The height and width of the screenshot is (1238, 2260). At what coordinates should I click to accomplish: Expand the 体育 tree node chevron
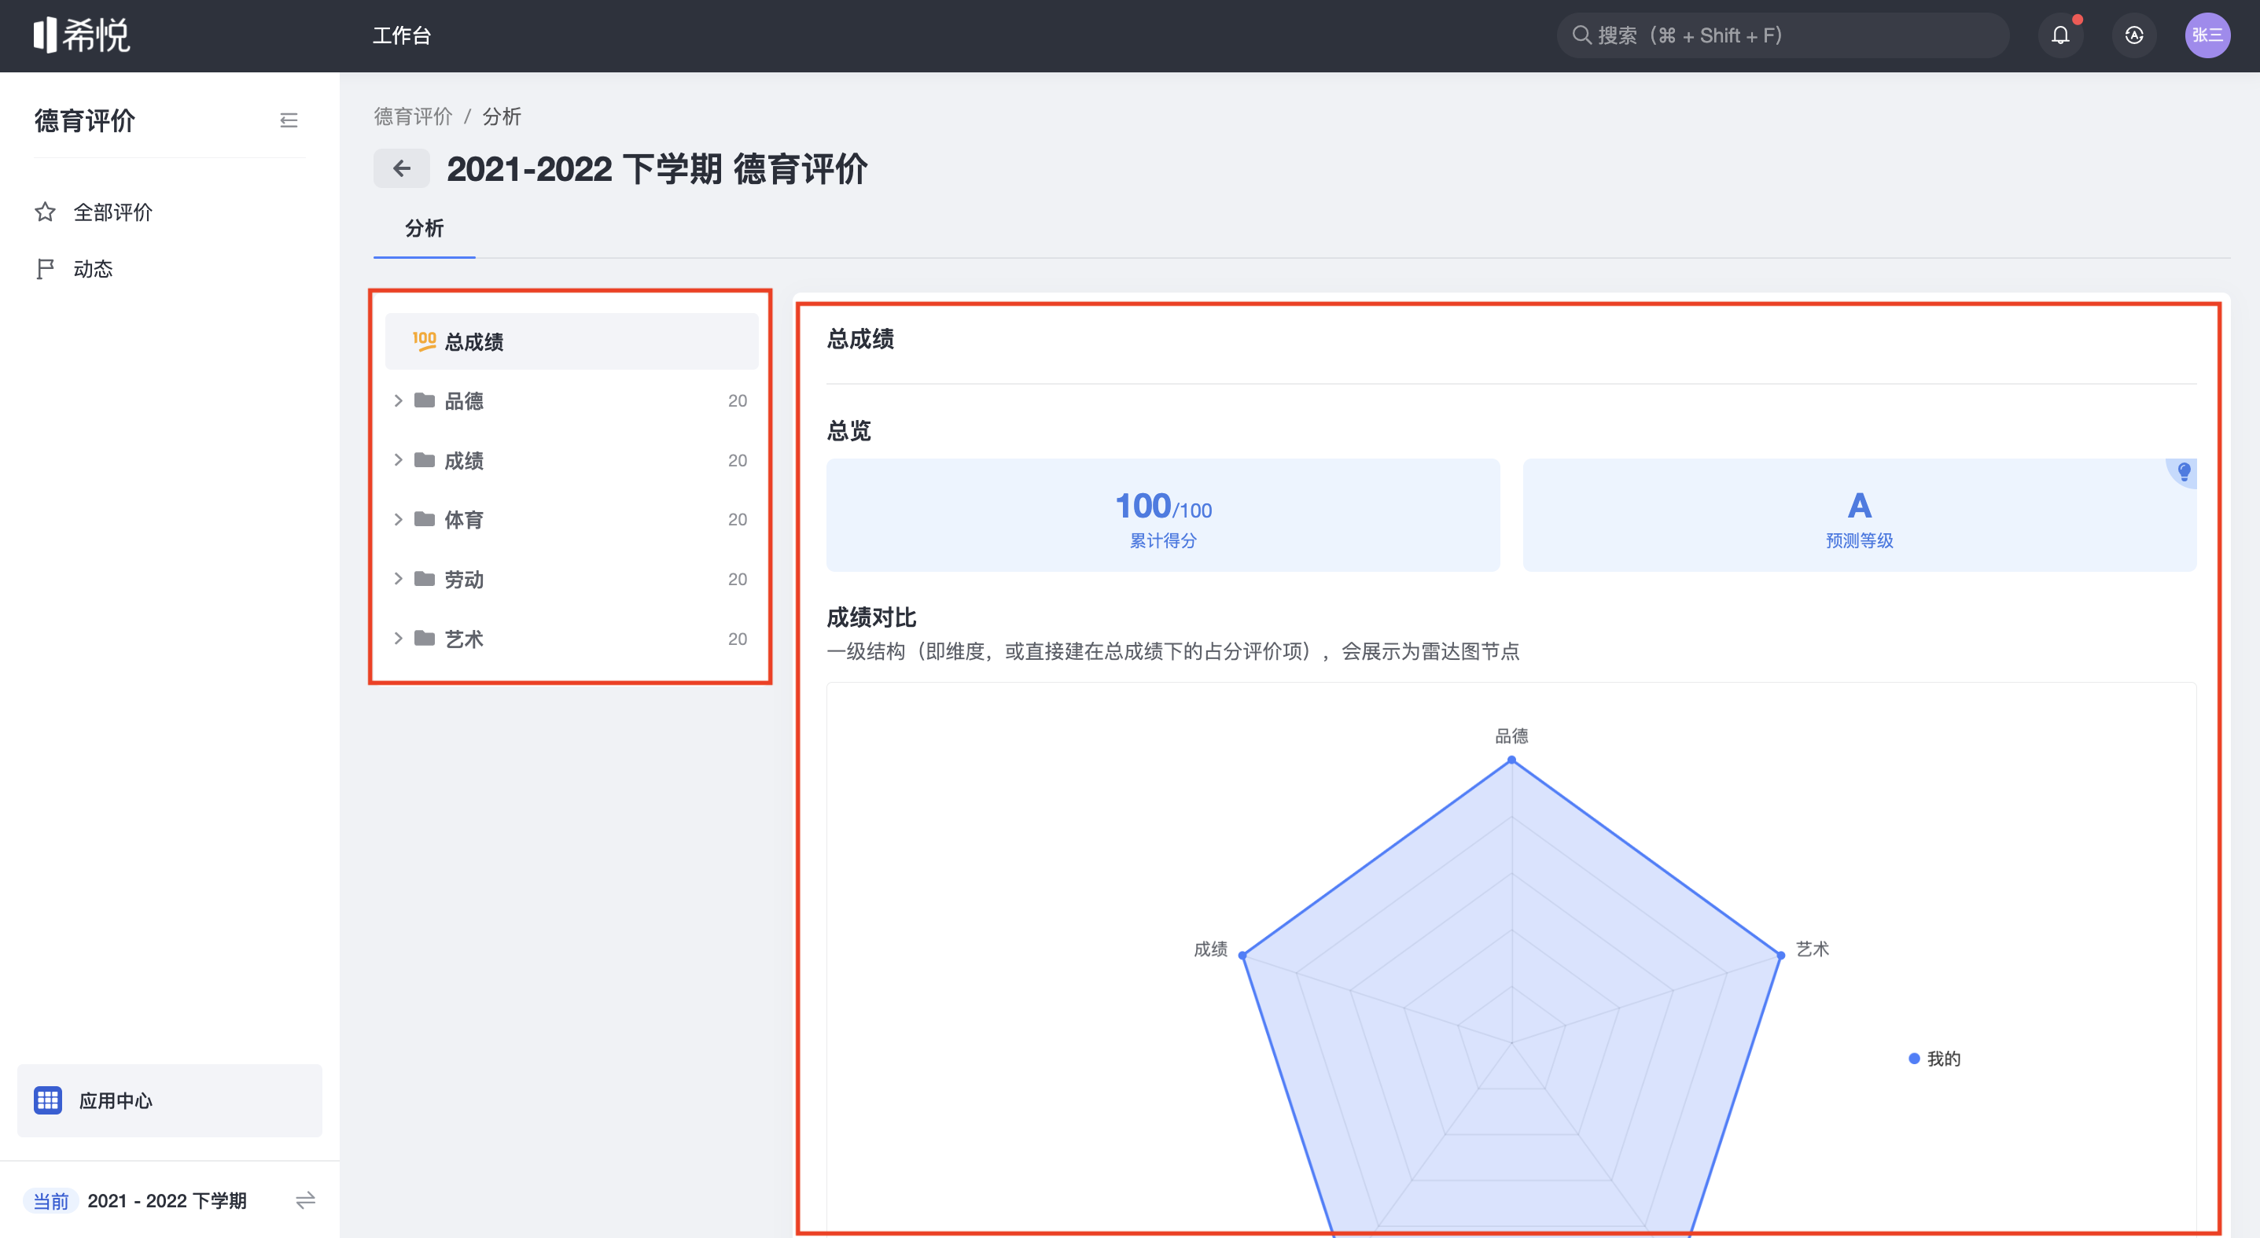(x=399, y=518)
